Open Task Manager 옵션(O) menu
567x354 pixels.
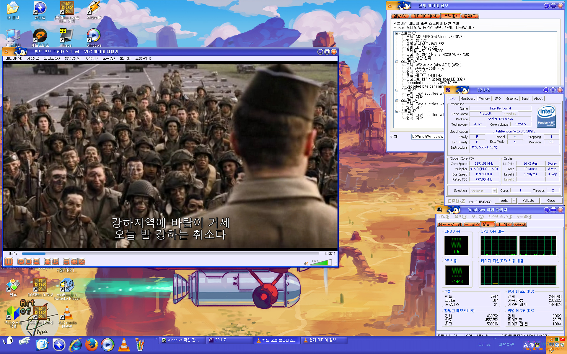461,217
